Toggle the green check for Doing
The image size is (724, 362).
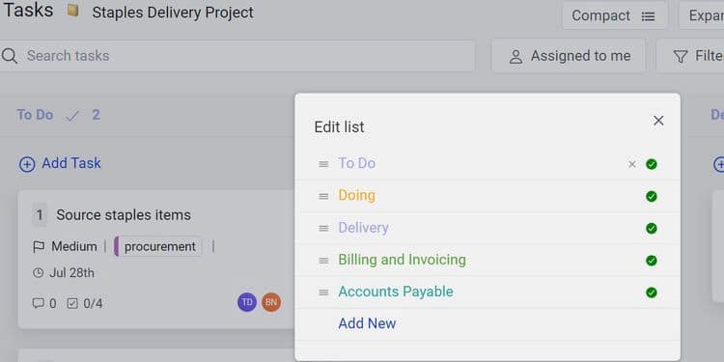pos(652,197)
